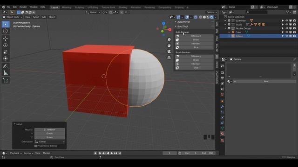Open the Render menu
The width and height of the screenshot is (298, 167).
(x=23, y=7)
